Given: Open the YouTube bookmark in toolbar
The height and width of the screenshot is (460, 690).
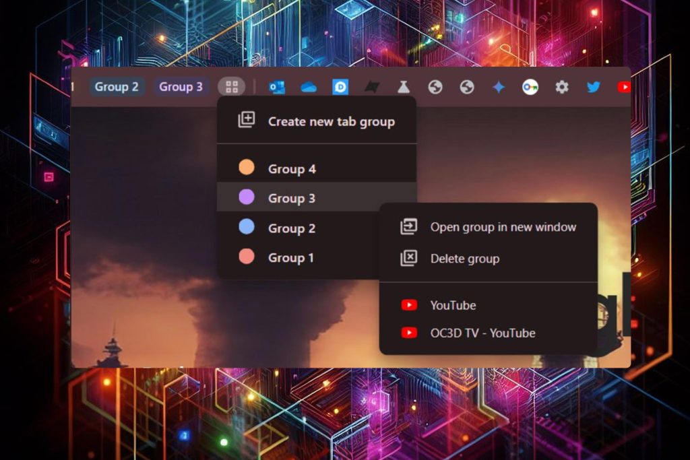Looking at the screenshot, I should coord(623,87).
